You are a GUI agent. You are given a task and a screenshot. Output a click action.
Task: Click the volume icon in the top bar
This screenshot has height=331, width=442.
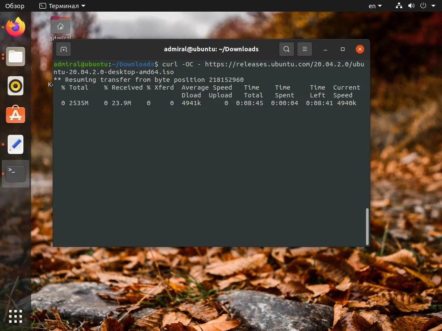tap(410, 6)
